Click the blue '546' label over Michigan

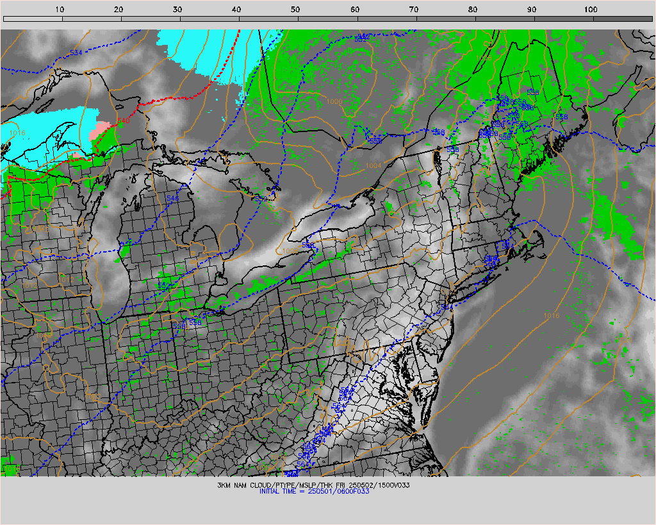tap(172, 198)
